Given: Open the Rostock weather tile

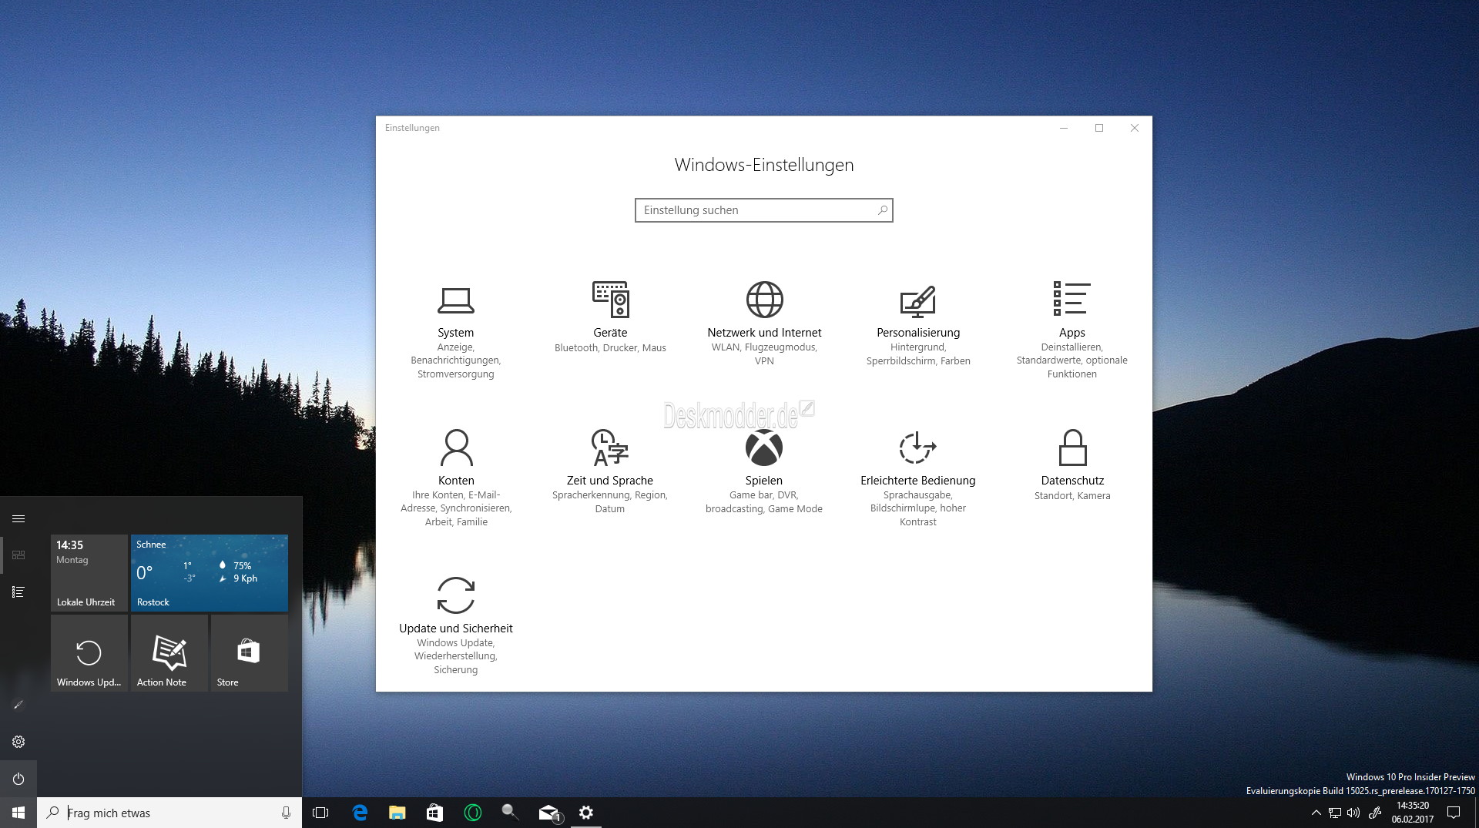Looking at the screenshot, I should (x=210, y=573).
